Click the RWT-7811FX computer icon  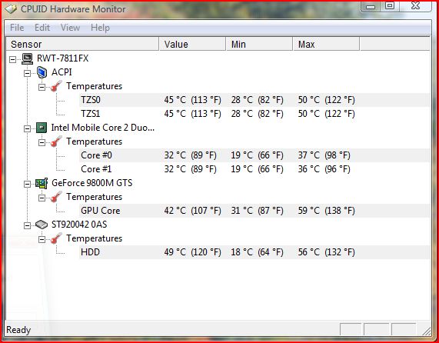tap(28, 58)
